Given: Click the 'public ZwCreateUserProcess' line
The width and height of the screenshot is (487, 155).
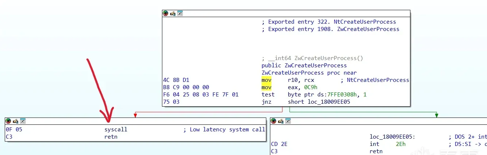Looking at the screenshot, I should 304,65.
